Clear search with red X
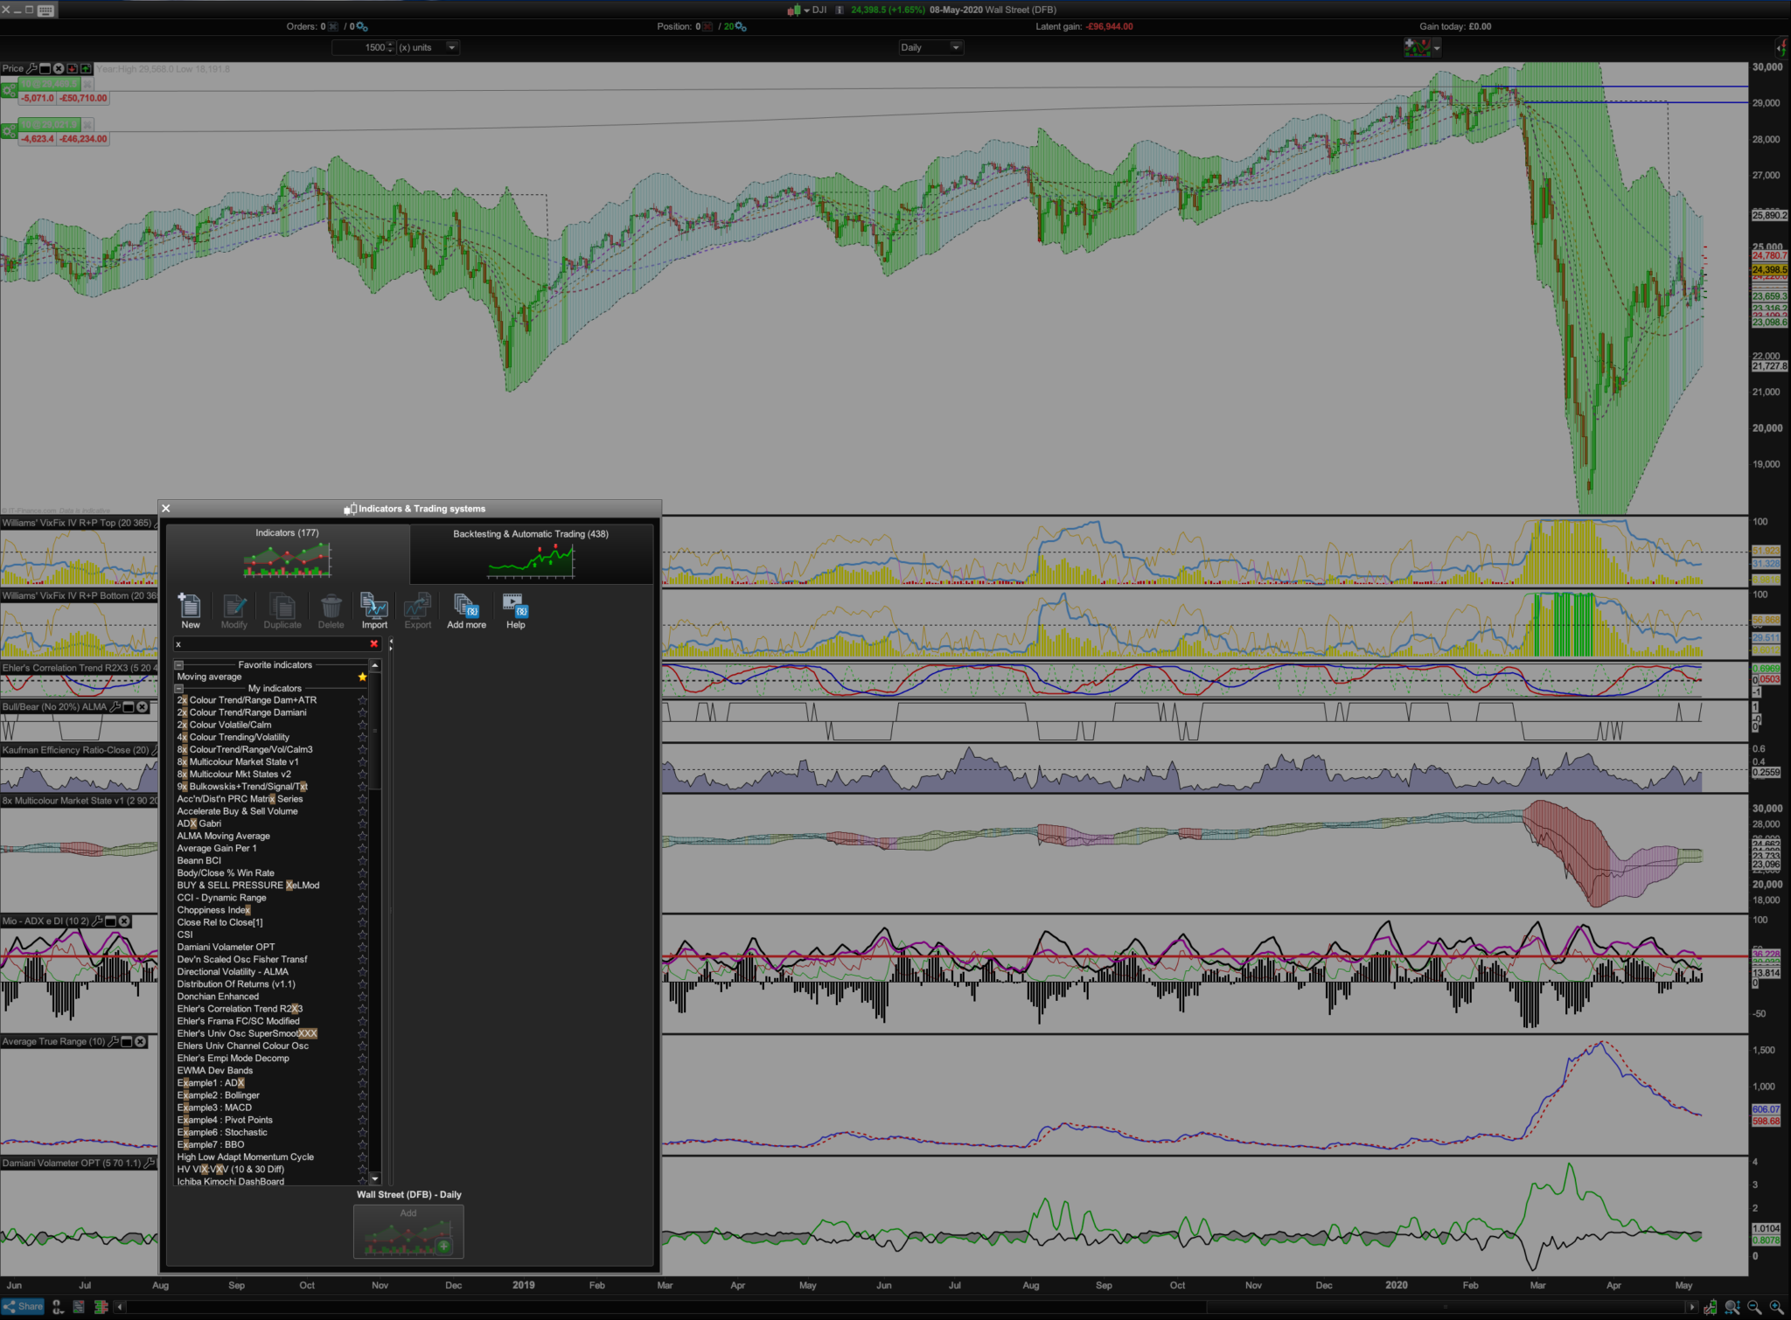 pyautogui.click(x=374, y=644)
